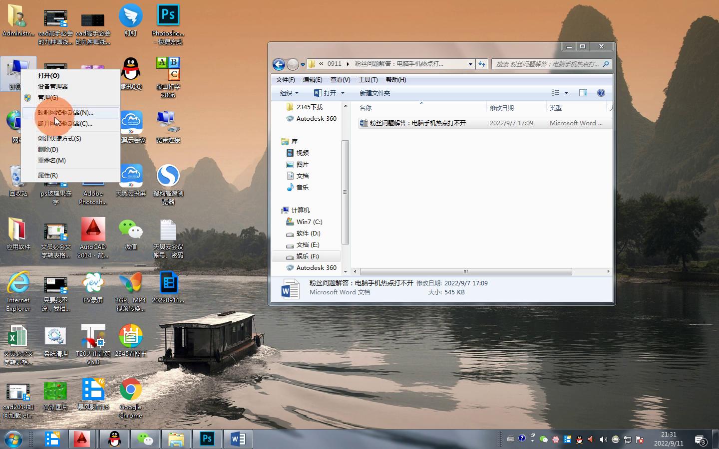Click the horizontal scrollbar in file list
The height and width of the screenshot is (449, 719).
click(465, 272)
